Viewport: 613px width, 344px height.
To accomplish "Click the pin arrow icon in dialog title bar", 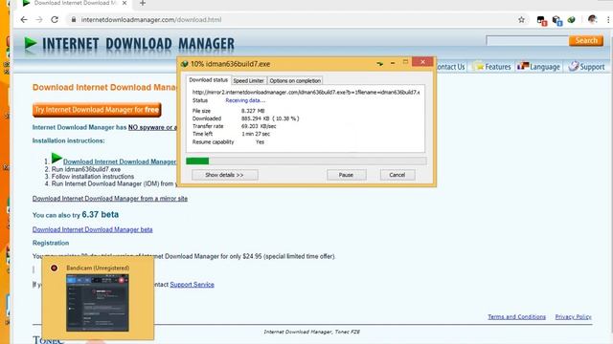I will pyautogui.click(x=379, y=63).
